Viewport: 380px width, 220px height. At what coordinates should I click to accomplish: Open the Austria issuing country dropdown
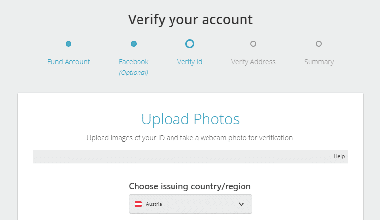pyautogui.click(x=190, y=204)
